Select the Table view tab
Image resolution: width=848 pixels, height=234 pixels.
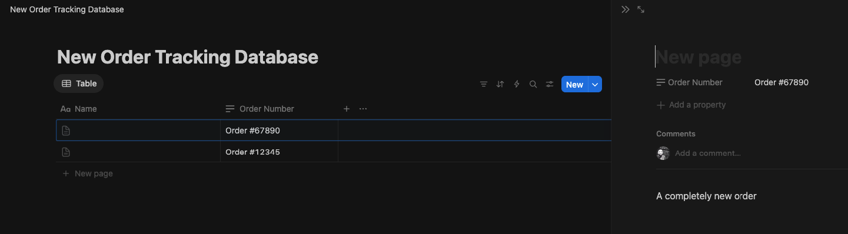79,83
